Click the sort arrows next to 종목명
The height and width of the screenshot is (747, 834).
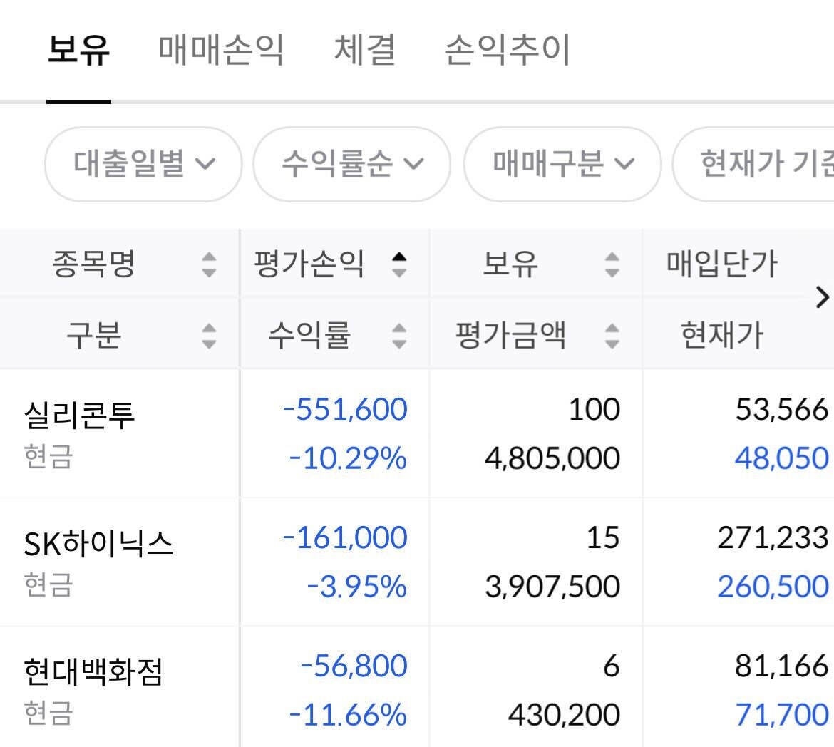pyautogui.click(x=207, y=264)
